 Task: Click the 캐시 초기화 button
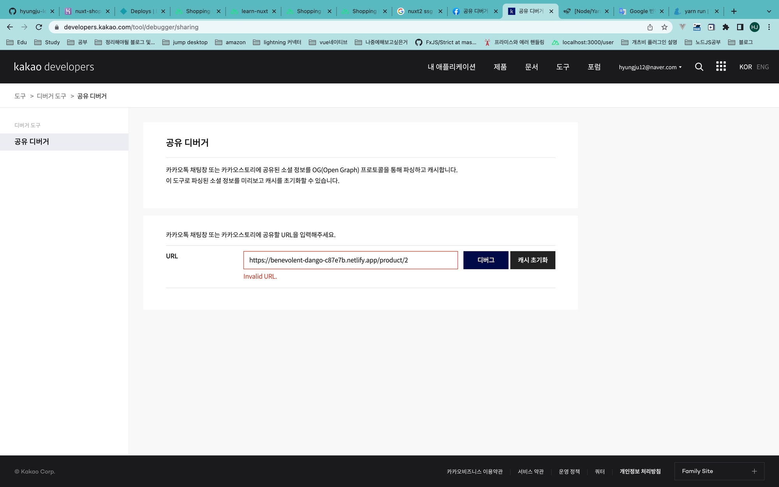coord(533,260)
